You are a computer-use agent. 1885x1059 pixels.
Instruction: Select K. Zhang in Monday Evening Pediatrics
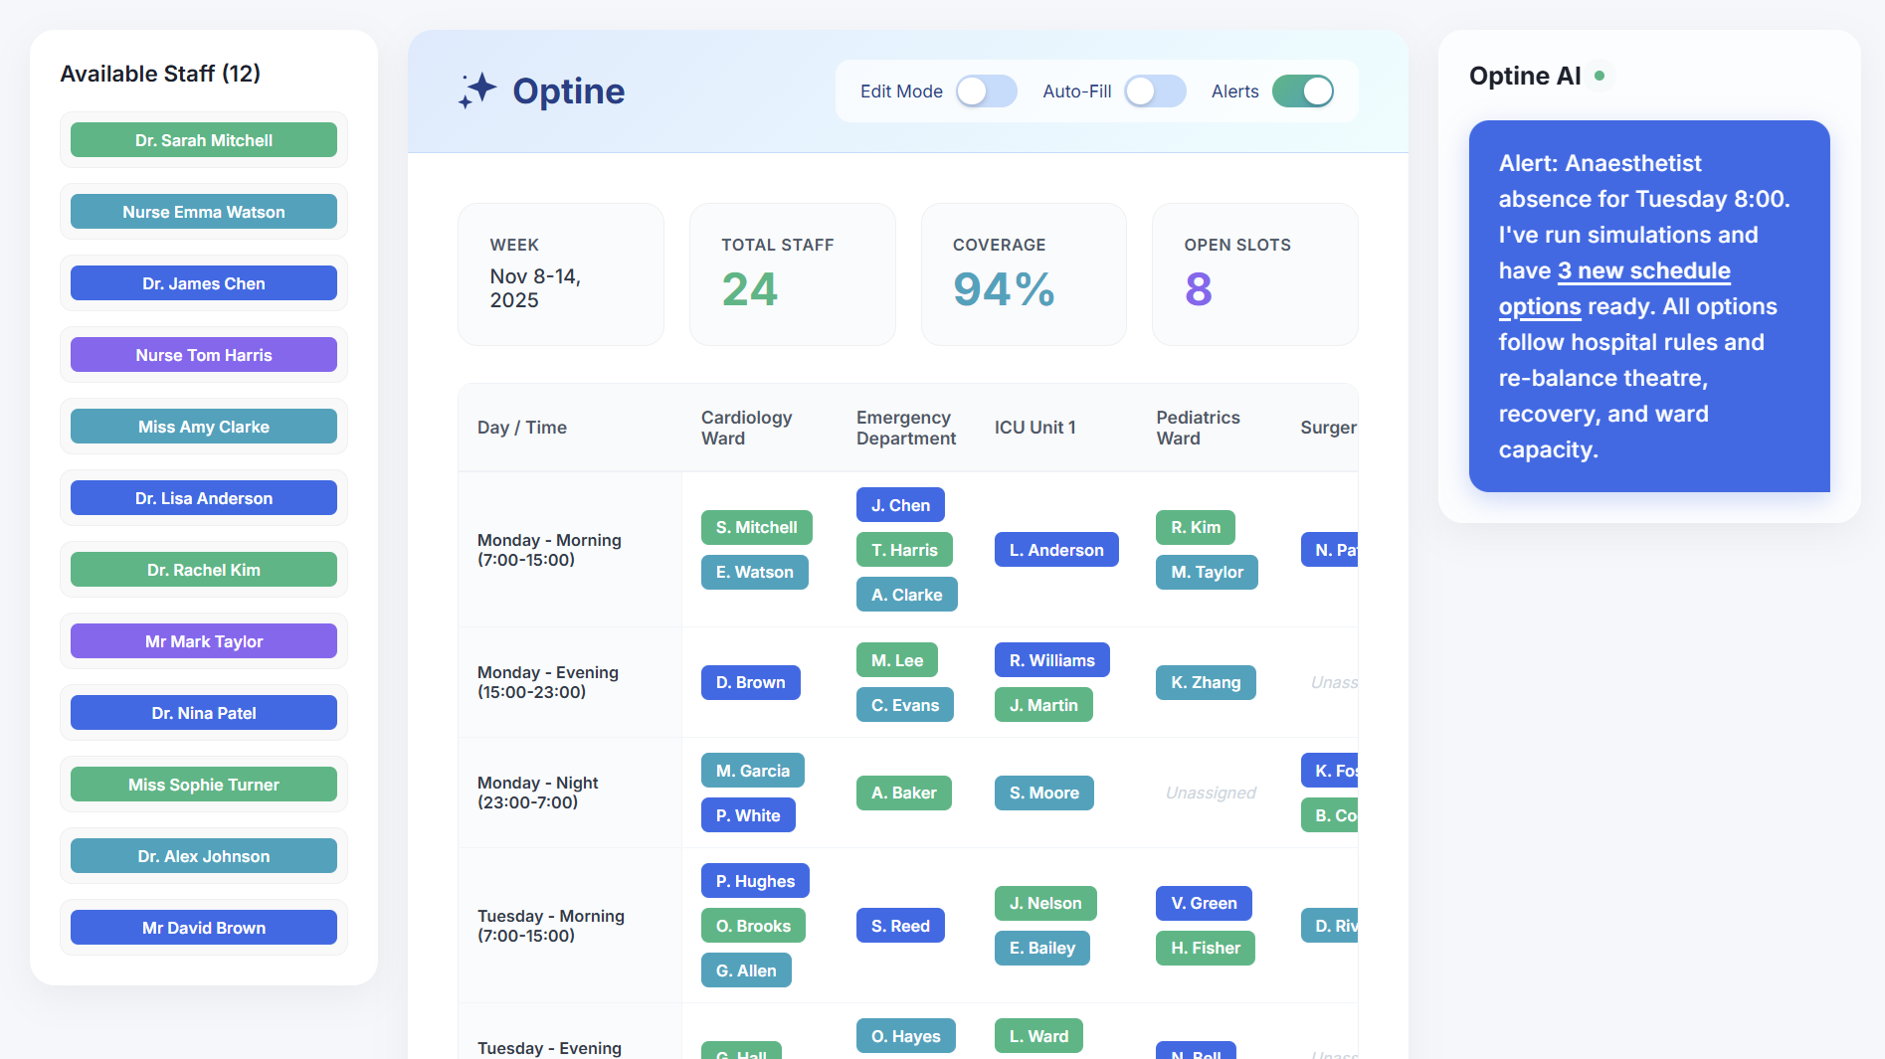pyautogui.click(x=1205, y=682)
